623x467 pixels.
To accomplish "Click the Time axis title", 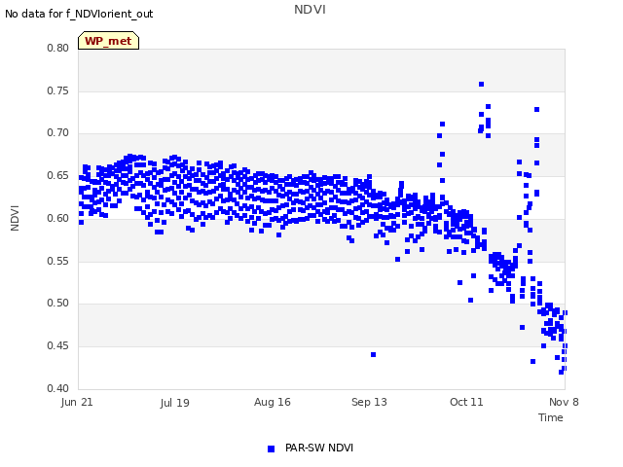I will [551, 417].
